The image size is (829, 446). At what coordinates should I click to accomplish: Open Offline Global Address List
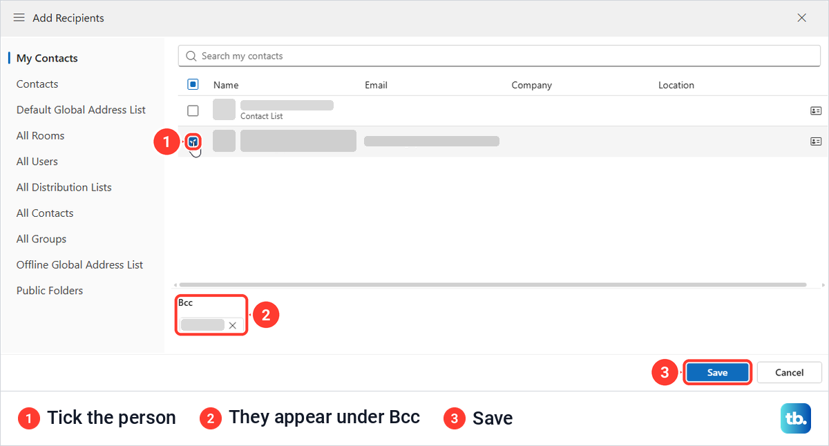tap(79, 264)
